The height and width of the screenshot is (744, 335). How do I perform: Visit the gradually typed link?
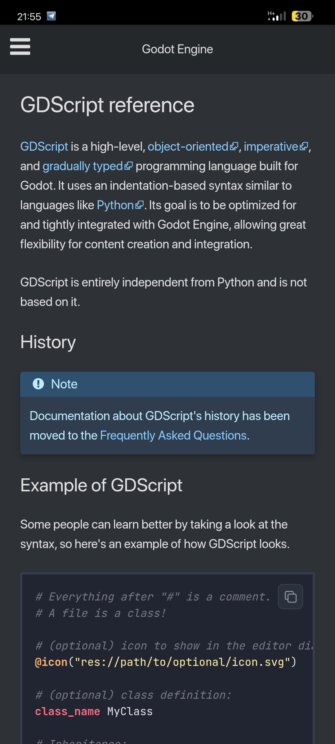click(83, 166)
